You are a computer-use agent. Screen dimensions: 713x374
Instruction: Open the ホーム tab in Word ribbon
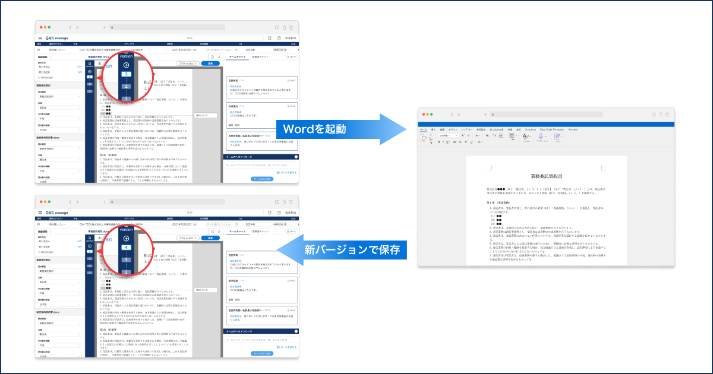pyautogui.click(x=424, y=129)
